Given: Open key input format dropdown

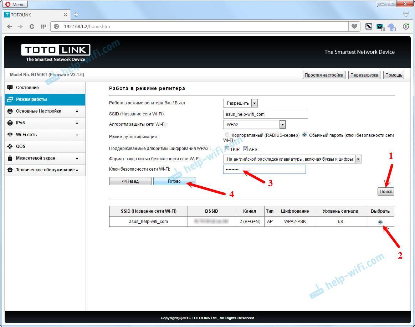Looking at the screenshot, I should [x=292, y=159].
